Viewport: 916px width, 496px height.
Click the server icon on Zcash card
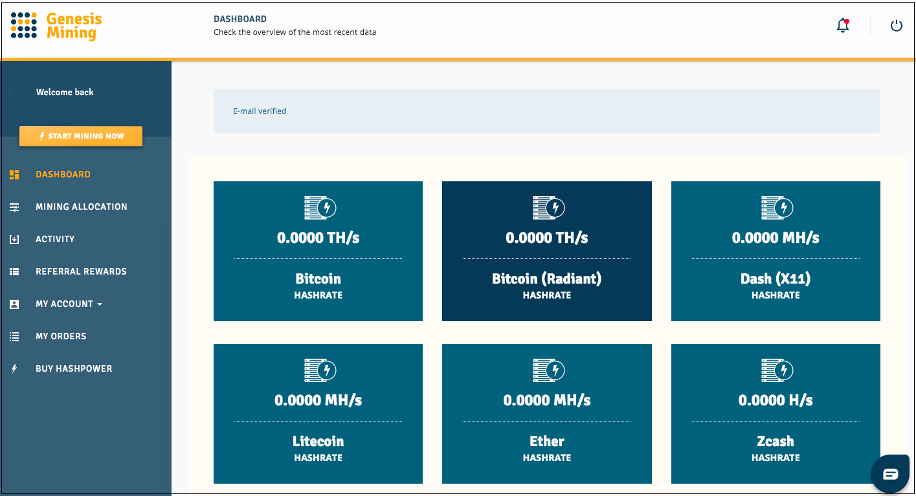point(777,370)
